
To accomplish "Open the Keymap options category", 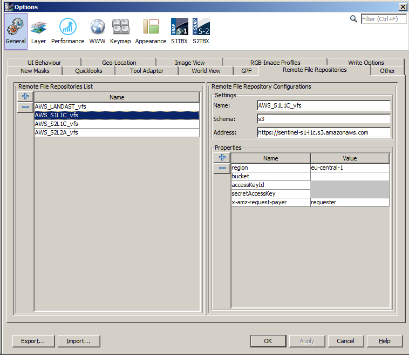I will pyautogui.click(x=120, y=31).
